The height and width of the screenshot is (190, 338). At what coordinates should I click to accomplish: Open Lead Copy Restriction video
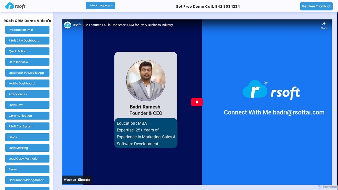click(27, 159)
